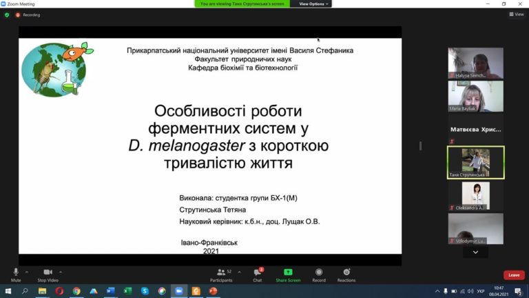Open the УКР language input menu
The width and height of the screenshot is (529, 298).
click(x=481, y=291)
